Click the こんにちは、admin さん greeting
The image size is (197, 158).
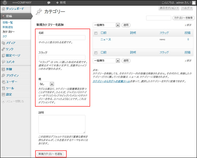176,3
